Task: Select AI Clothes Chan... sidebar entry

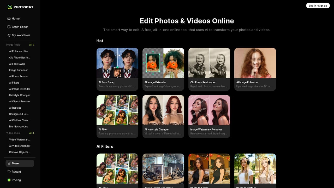Action: pyautogui.click(x=19, y=120)
